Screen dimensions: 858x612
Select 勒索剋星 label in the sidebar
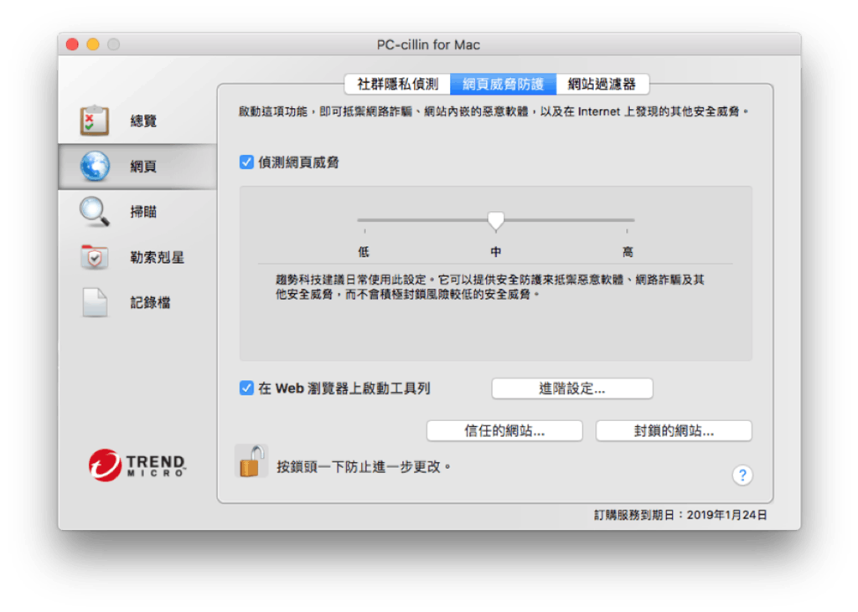[x=157, y=257]
